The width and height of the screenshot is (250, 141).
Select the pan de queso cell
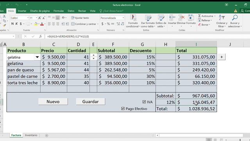pyautogui.click(x=23, y=70)
